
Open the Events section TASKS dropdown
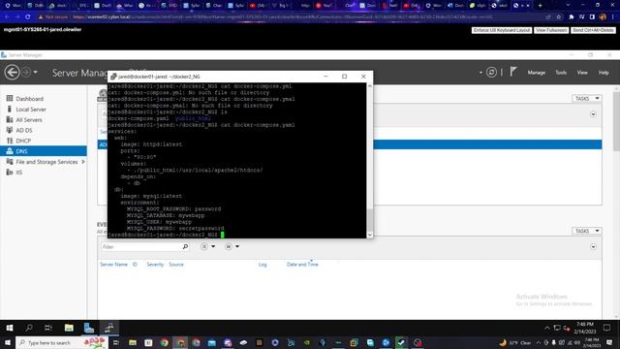point(587,231)
